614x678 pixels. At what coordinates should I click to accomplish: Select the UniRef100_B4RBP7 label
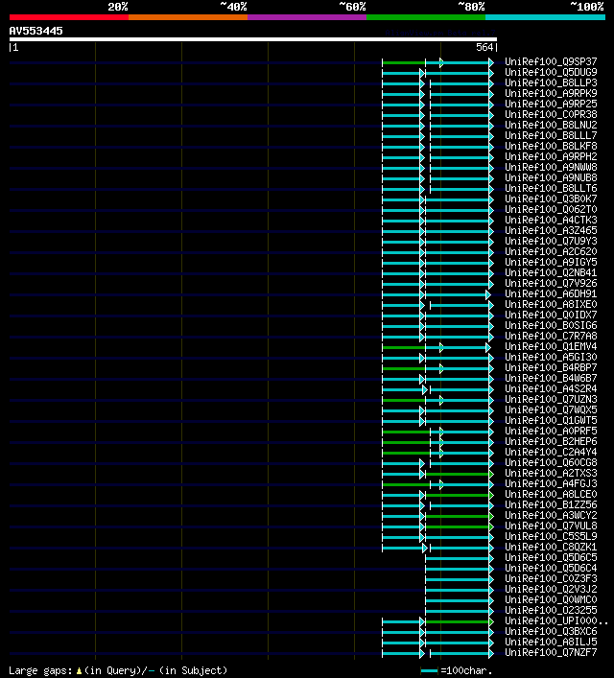[551, 367]
